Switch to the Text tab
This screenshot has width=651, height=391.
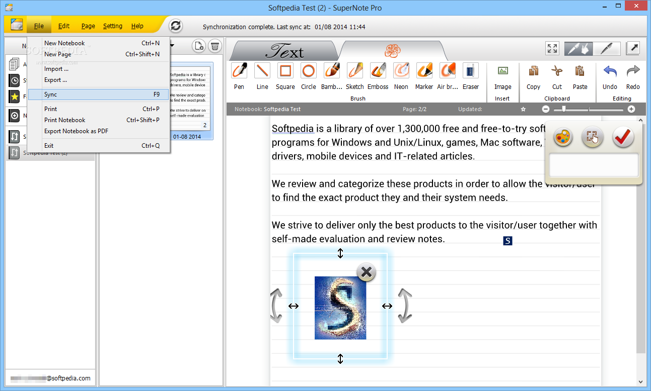tap(285, 51)
